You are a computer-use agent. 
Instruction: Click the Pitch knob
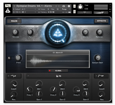click(x=18, y=58)
